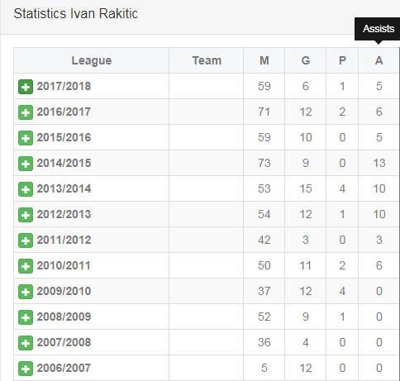Click the M matches column header
The image size is (400, 381).
(264, 60)
